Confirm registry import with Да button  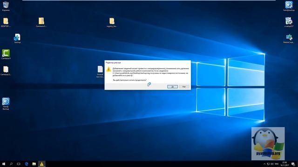coord(172,87)
